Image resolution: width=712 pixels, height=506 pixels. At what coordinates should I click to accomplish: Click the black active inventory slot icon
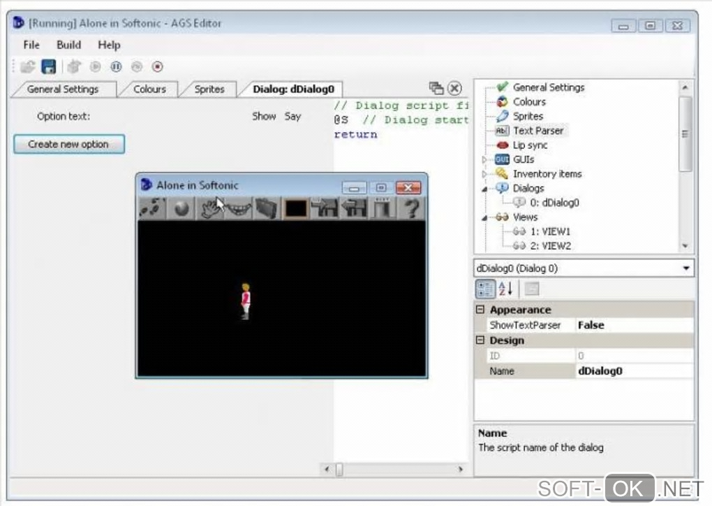[x=295, y=209]
